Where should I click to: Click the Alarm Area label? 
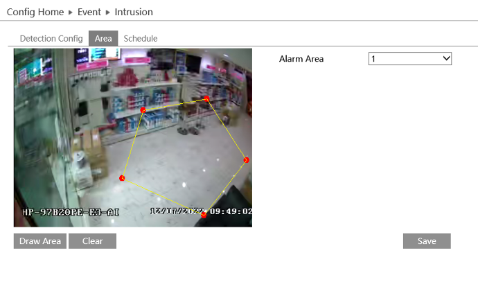pos(301,59)
